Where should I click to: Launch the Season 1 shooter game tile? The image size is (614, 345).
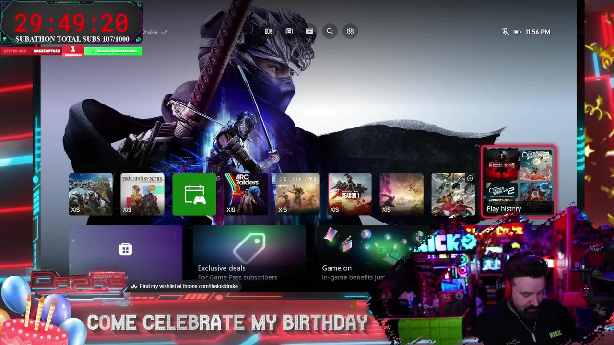point(350,194)
